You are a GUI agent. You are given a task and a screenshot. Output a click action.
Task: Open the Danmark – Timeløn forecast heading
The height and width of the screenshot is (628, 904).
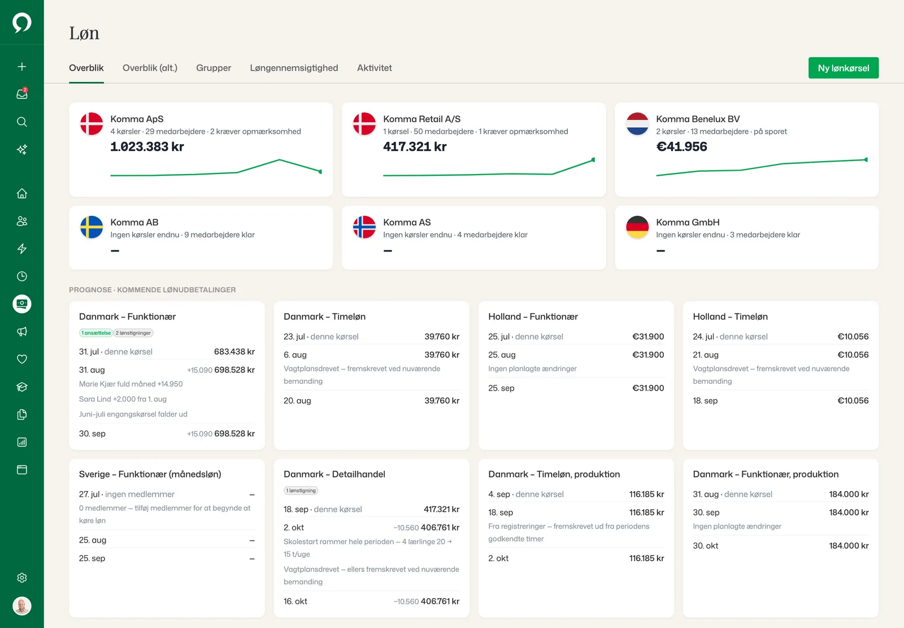coord(324,317)
